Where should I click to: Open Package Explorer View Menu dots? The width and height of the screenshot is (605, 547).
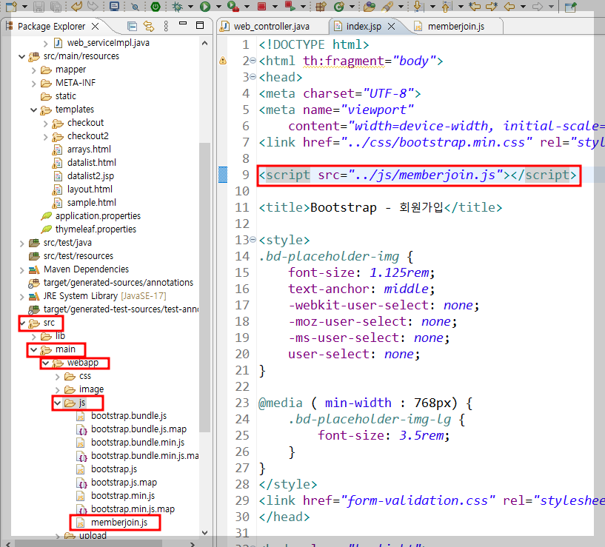pyautogui.click(x=167, y=26)
